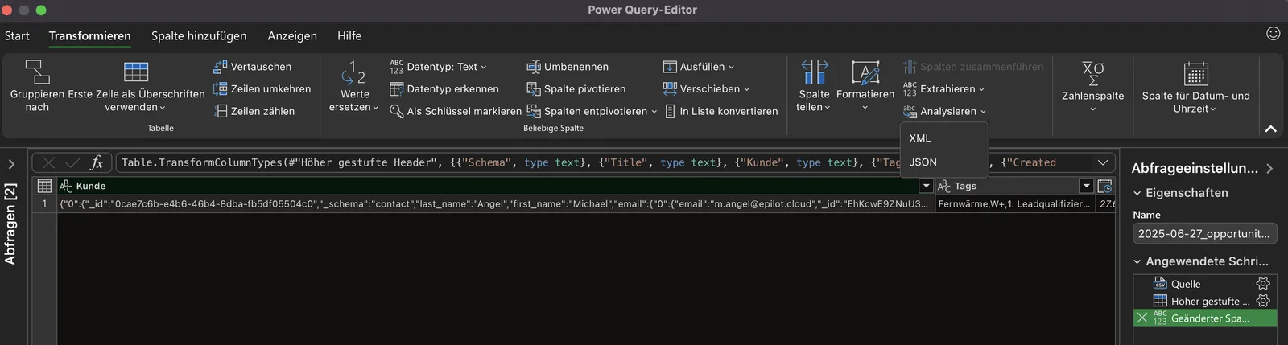1288x345 pixels.
Task: Click Zeilen zählen
Action: click(254, 111)
